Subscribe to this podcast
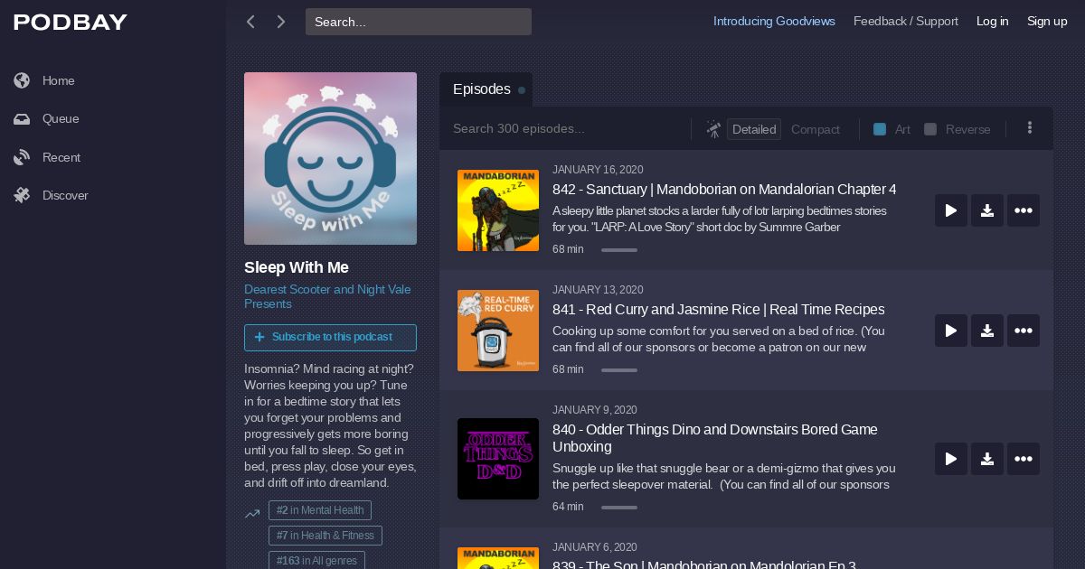Viewport: 1085px width, 569px height. coord(330,337)
